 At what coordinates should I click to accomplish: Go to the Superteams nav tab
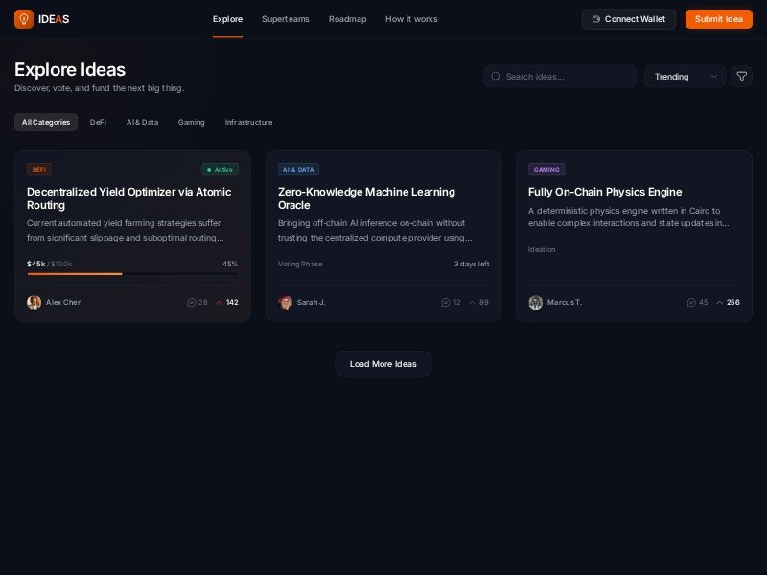(x=285, y=19)
